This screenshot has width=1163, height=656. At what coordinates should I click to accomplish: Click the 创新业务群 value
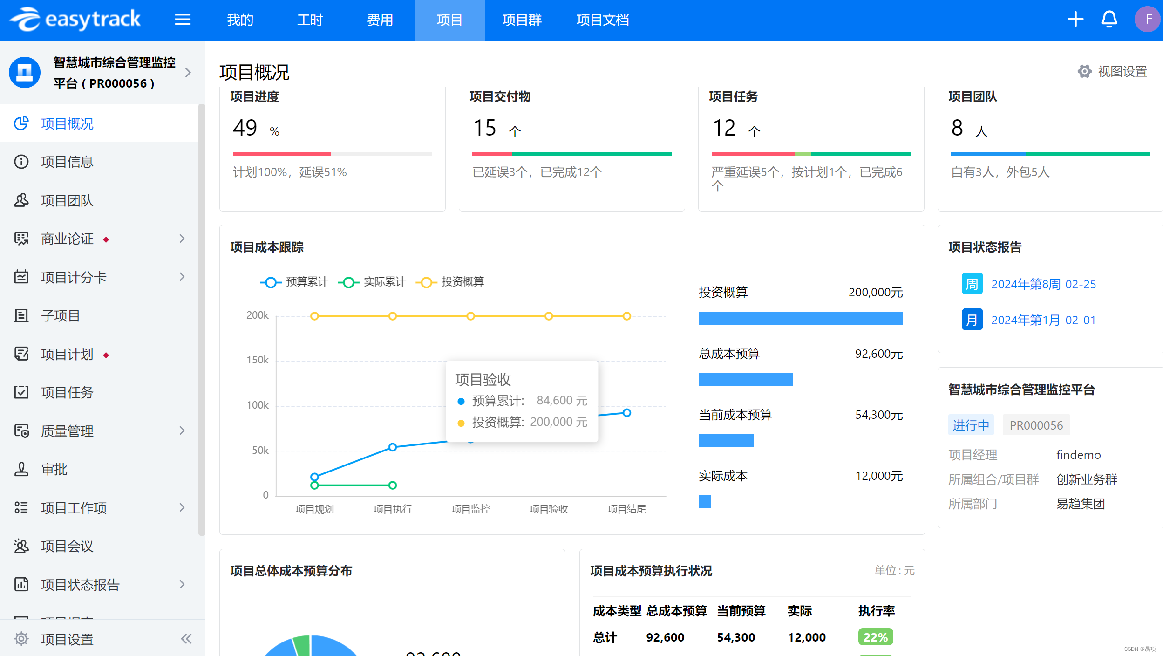click(1087, 479)
